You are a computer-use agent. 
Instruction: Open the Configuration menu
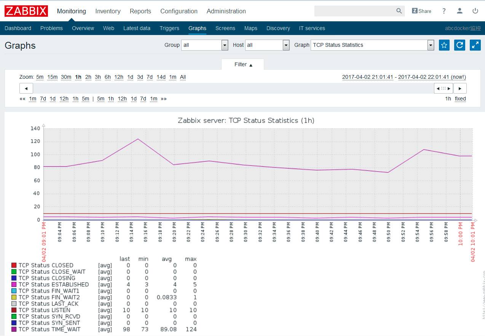point(179,11)
